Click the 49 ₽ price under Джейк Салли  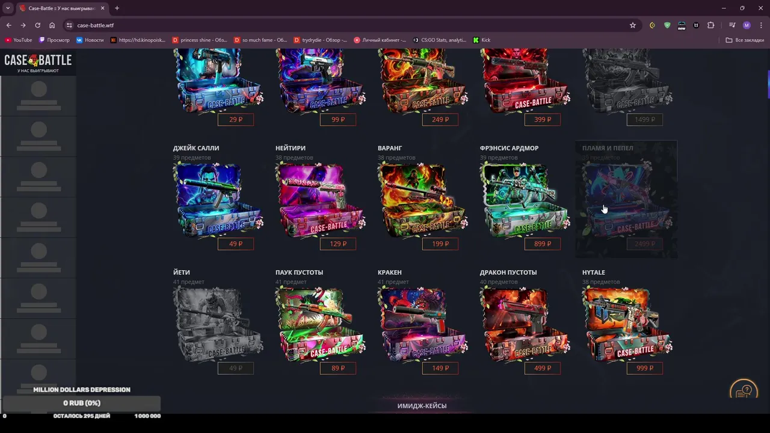click(x=236, y=244)
